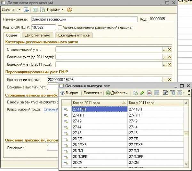The width and height of the screenshot is (192, 171).
Task: Click the refresh (перечитать) toolbar icon
Action: (35, 10)
